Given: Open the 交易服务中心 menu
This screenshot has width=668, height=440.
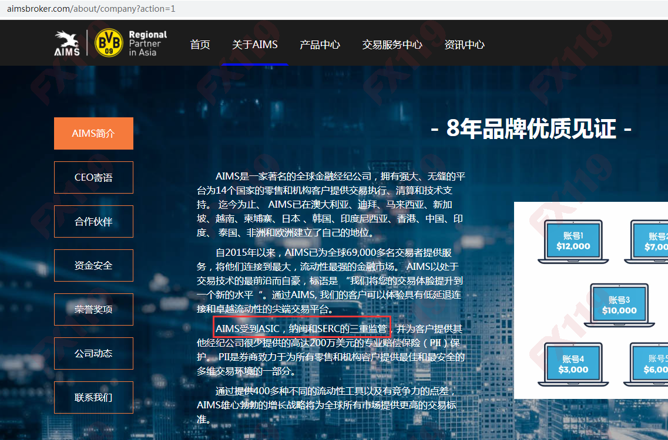Looking at the screenshot, I should (x=392, y=45).
